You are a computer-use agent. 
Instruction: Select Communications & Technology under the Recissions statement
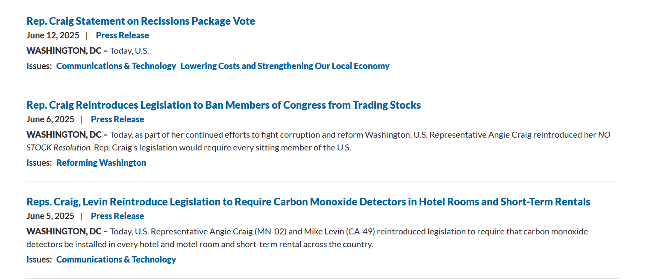116,66
